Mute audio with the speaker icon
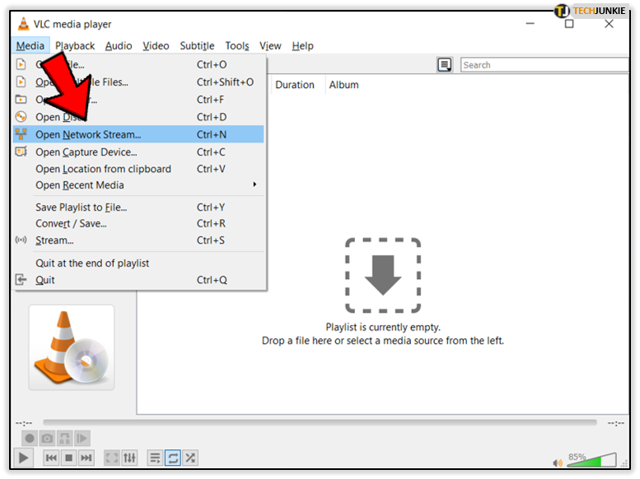 click(x=557, y=463)
